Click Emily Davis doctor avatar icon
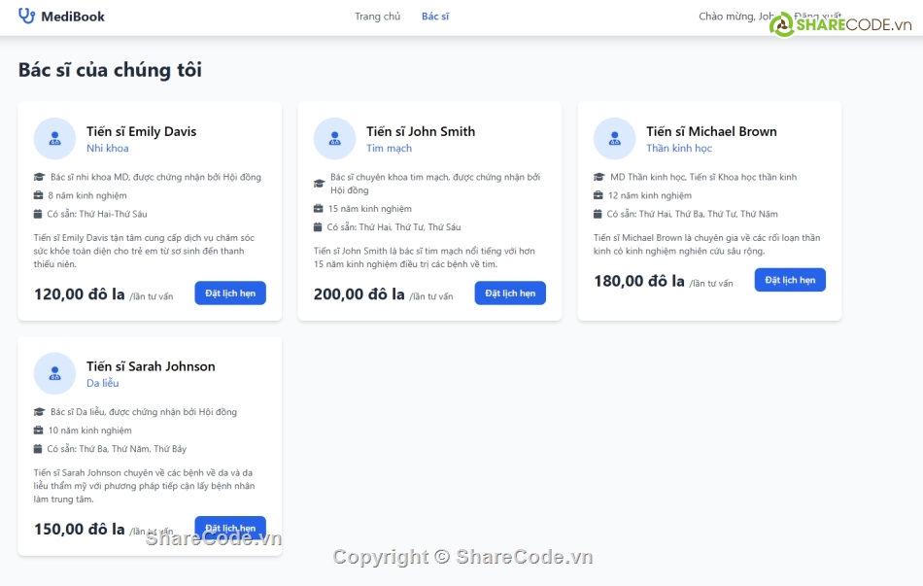 click(x=54, y=139)
